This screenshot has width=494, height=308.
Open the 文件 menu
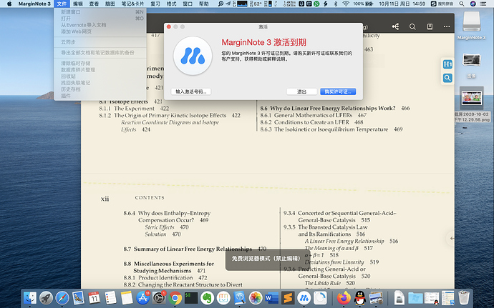[x=62, y=4]
